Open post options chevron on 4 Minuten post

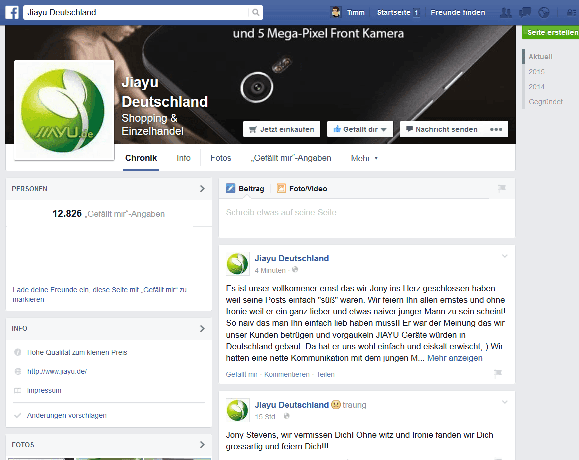pyautogui.click(x=505, y=256)
